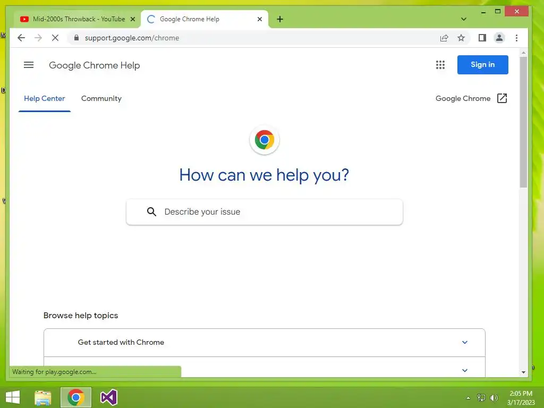Viewport: 544px width, 408px height.
Task: Open Chrome's three-dot menu
Action: coord(516,38)
